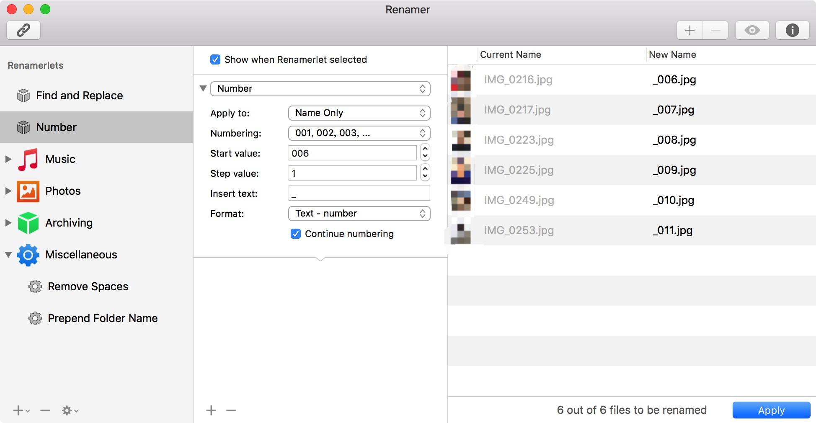Click the chain link icon in toolbar
816x423 pixels.
click(23, 30)
